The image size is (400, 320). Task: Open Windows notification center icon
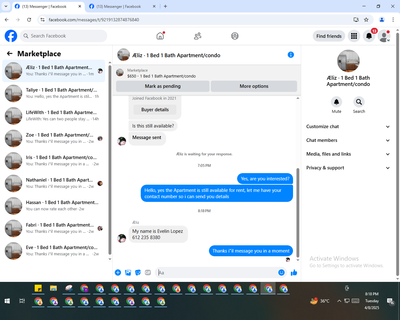click(x=391, y=301)
